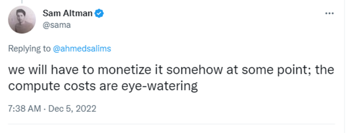Open the three-dot more options menu
The width and height of the screenshot is (361, 133).
point(329,13)
